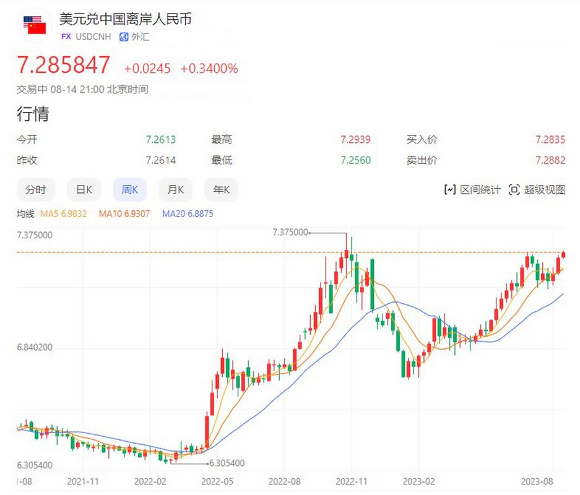Click the 2022-08 date axis label
Image resolution: width=580 pixels, height=495 pixels.
pyautogui.click(x=285, y=481)
